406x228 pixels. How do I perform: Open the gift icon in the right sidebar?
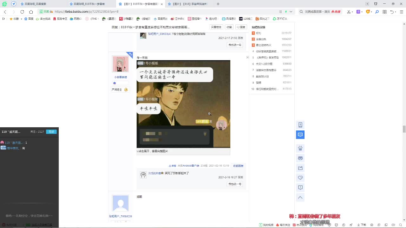coord(300,148)
